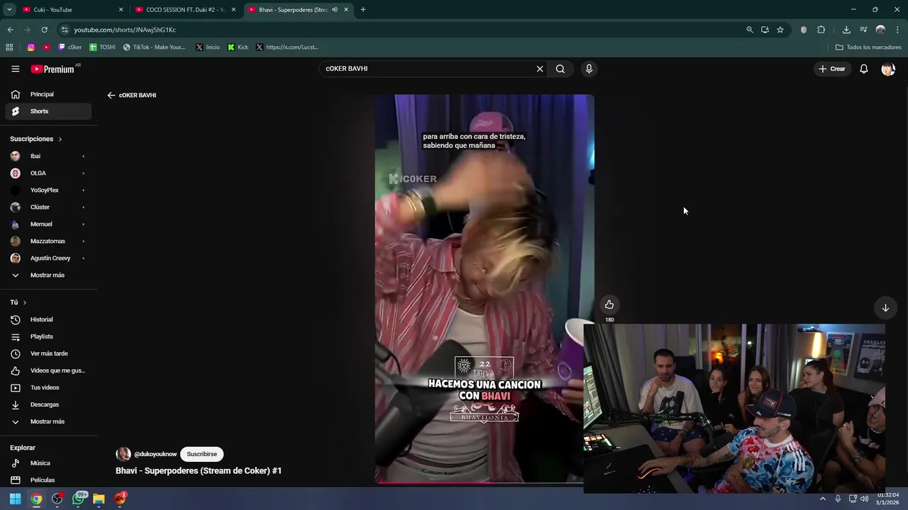Open the Crear menu
This screenshot has height=510, width=908.
pos(832,69)
